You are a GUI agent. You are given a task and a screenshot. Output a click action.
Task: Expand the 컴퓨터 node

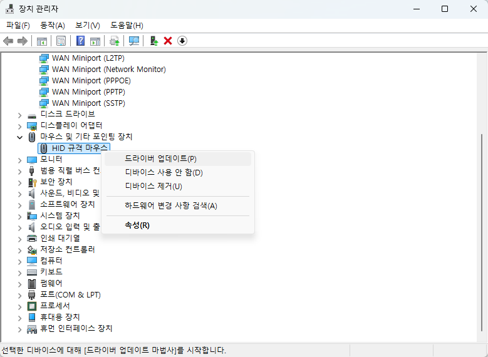pos(19,261)
